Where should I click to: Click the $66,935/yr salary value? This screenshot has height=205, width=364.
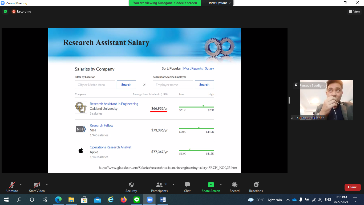pos(159,108)
